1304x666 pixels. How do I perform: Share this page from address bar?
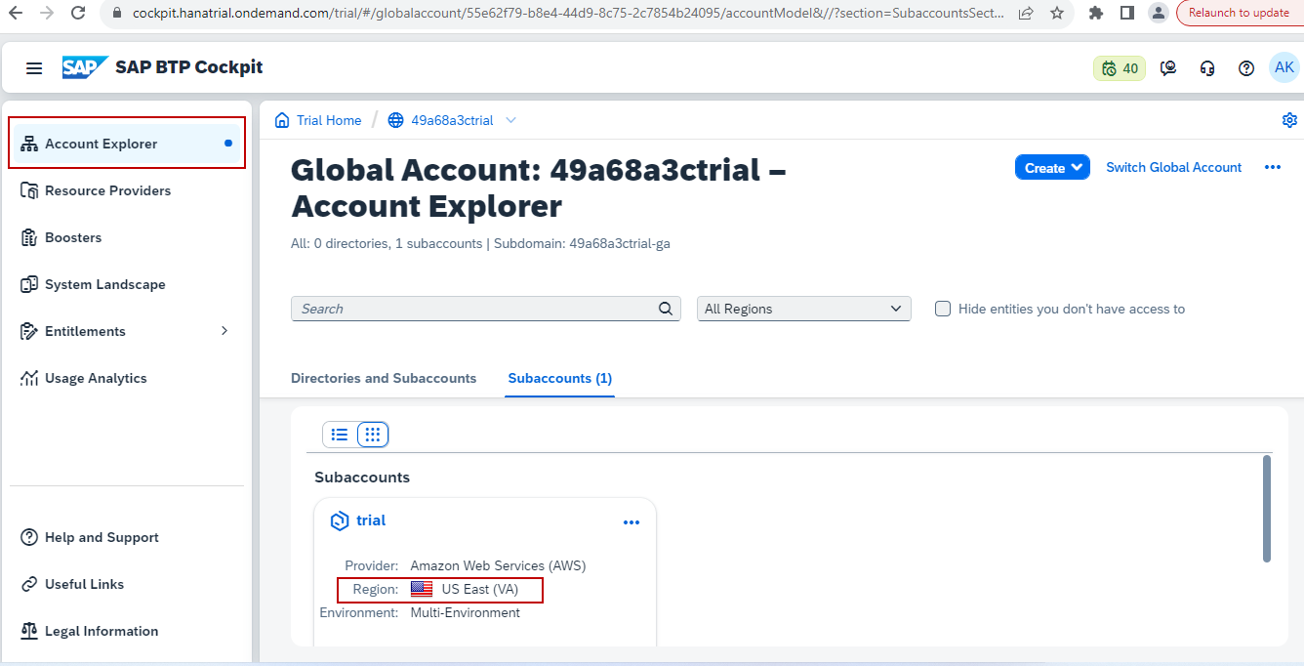coord(1026,14)
